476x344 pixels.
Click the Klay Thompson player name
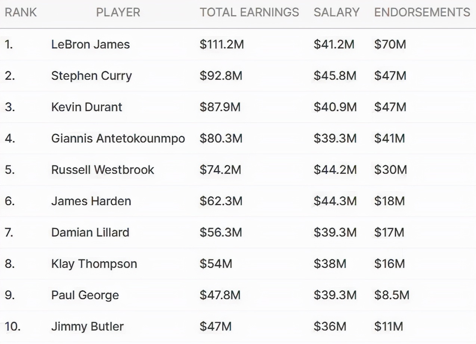pos(94,264)
